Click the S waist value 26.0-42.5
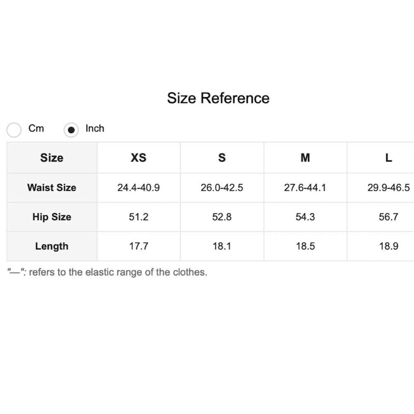 coord(222,188)
